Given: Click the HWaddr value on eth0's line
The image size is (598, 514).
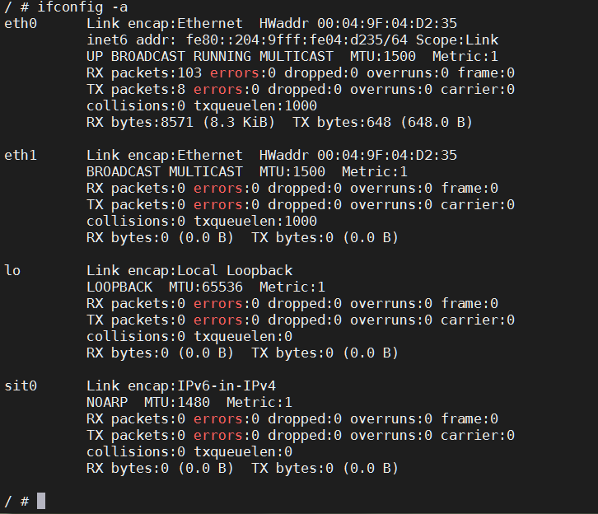Looking at the screenshot, I should pyautogui.click(x=387, y=23).
